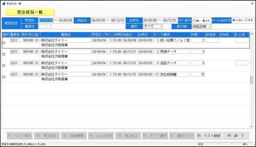Image resolution: width=256 pixels, height=147 pixels.
Task: Click the F5 売上計上 button
Action: tap(128, 136)
